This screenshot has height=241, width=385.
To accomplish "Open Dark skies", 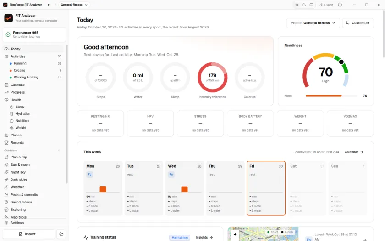I will [34, 179].
